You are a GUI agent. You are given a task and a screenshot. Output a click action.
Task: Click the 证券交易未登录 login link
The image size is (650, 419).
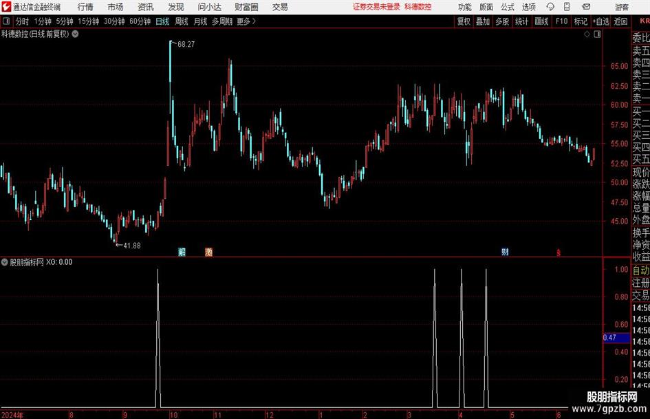[x=376, y=7]
